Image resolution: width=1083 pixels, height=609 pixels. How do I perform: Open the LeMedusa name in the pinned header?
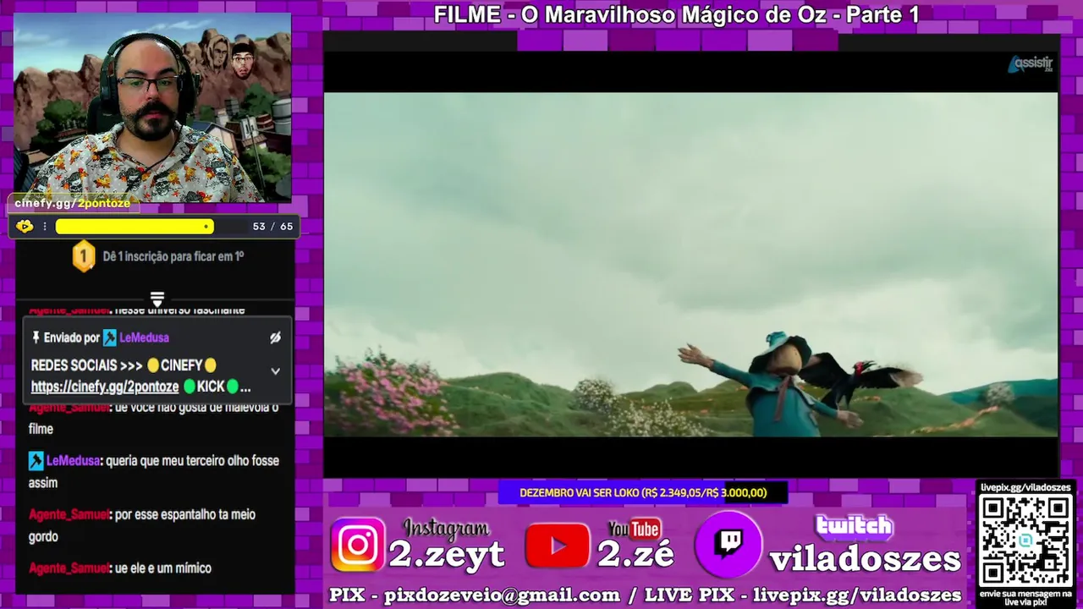(x=144, y=337)
